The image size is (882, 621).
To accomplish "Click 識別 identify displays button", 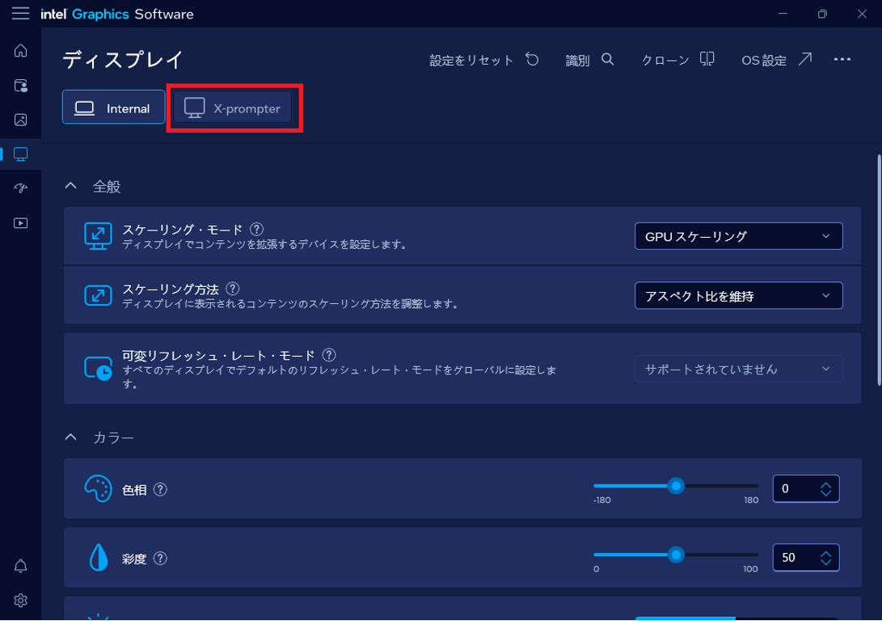I will point(589,60).
